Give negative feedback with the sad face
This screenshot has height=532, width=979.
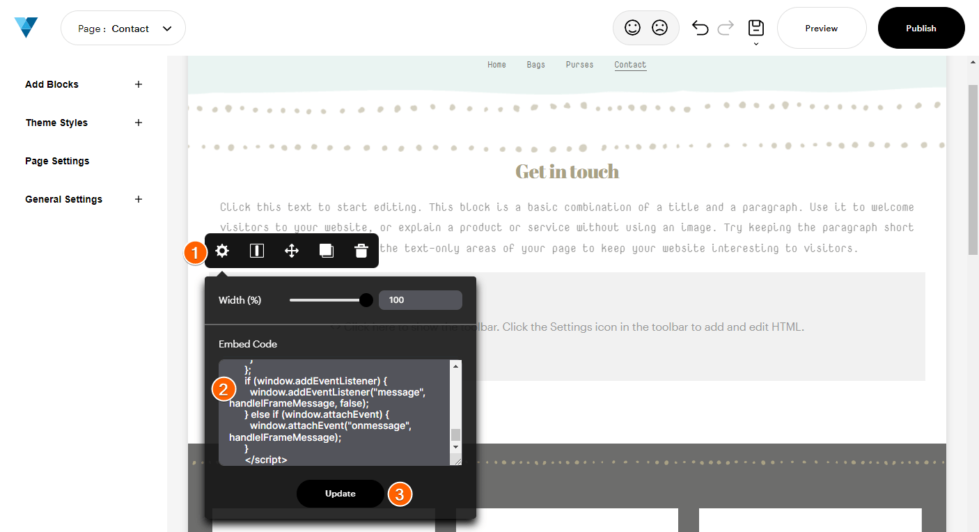click(x=659, y=27)
